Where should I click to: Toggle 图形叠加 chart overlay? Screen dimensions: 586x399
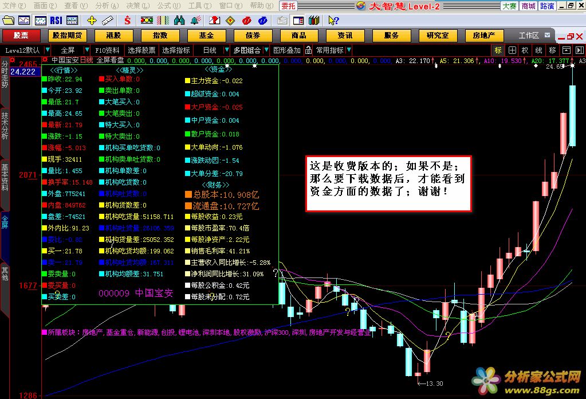(286, 50)
